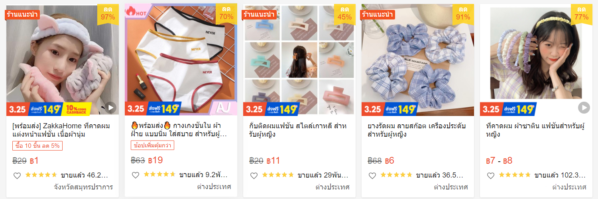Favorite the Korean hair clip item
Viewport: 598px width, 199px height.
pyautogui.click(x=254, y=176)
